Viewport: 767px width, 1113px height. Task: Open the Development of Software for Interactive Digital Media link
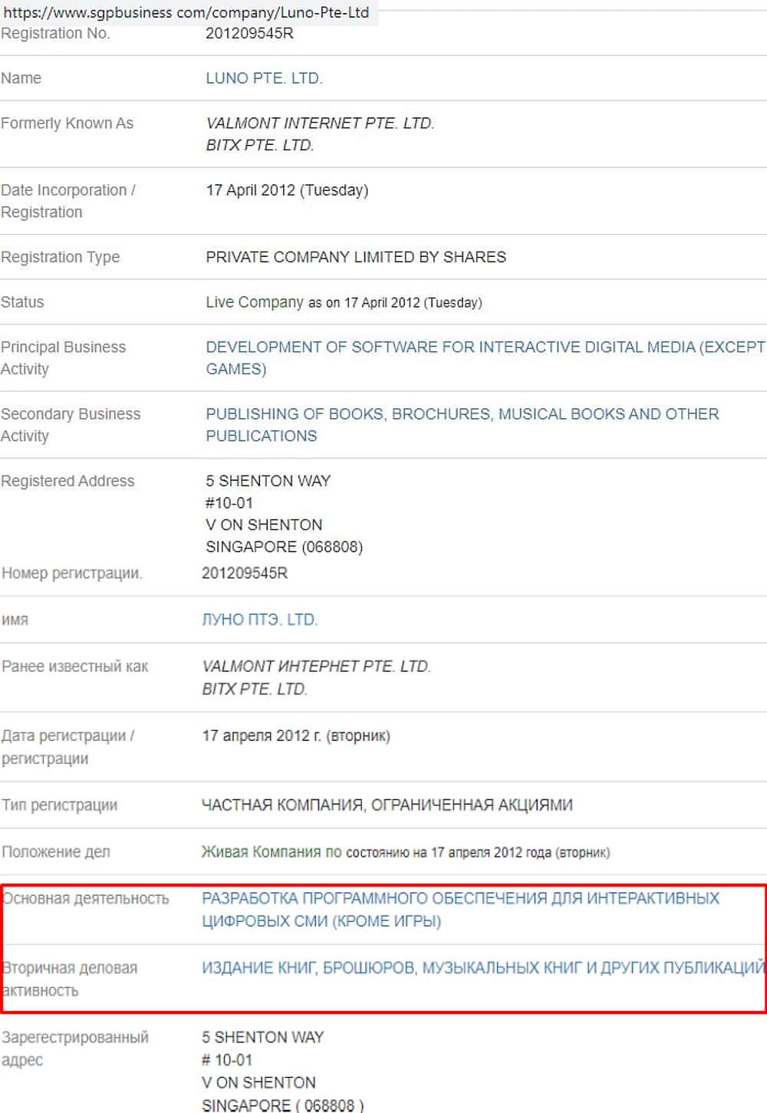tap(486, 357)
